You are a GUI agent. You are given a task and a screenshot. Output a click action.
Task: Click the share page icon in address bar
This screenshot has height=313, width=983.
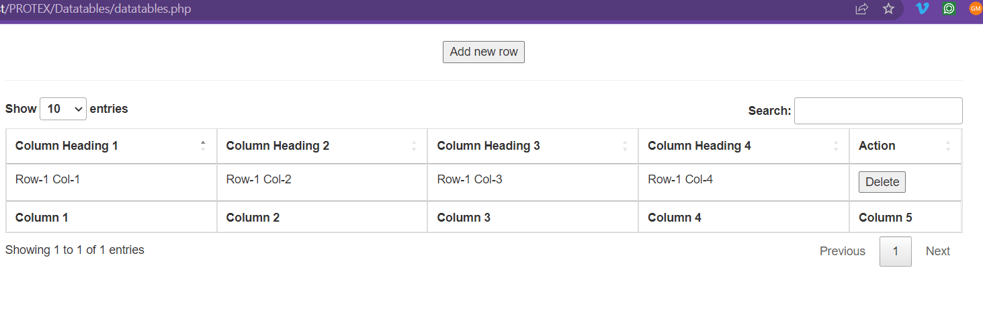[x=861, y=9]
